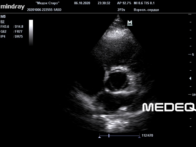Click the MEDEQ watermark logo

click(x=169, y=107)
